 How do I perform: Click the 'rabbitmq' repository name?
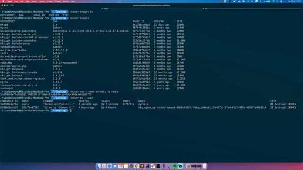pos(6,63)
